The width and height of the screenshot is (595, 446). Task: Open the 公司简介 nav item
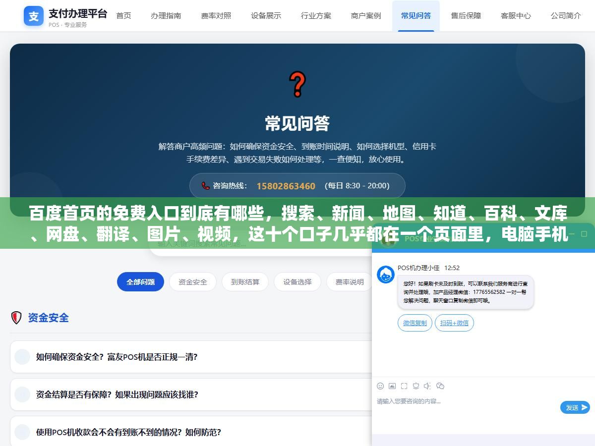566,15
